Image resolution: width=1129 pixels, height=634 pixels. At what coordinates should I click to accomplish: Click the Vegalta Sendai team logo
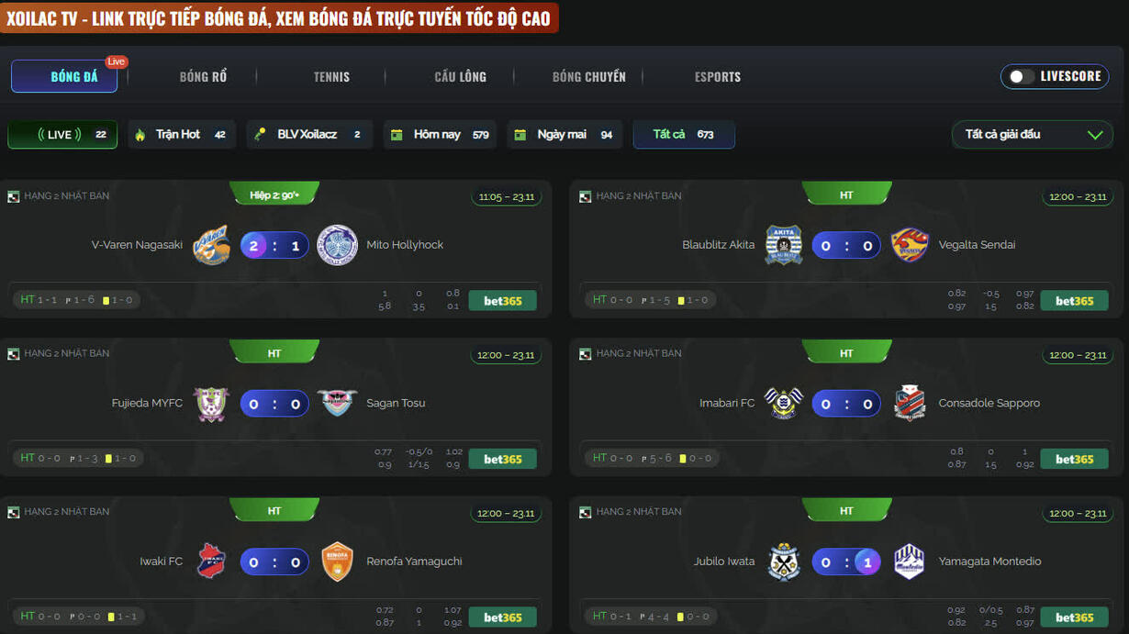pos(910,245)
